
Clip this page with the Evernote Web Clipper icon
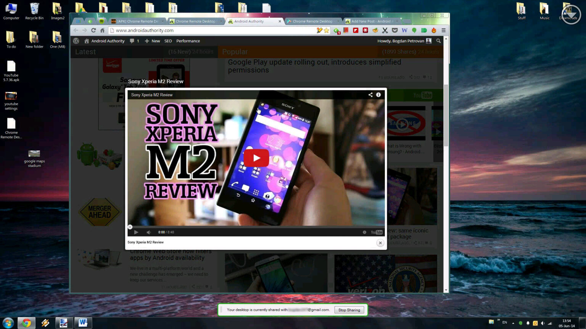[337, 30]
